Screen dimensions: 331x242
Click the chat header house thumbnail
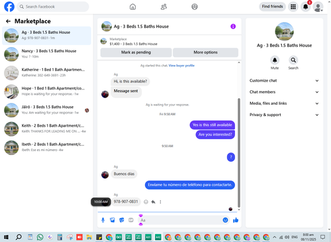(107, 27)
